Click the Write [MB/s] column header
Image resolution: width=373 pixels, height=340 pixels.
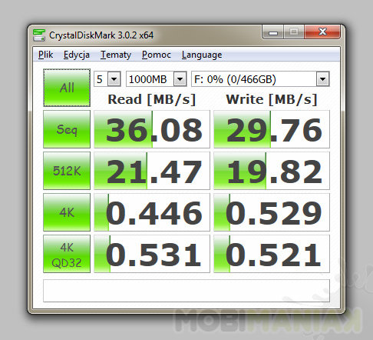[x=272, y=99]
